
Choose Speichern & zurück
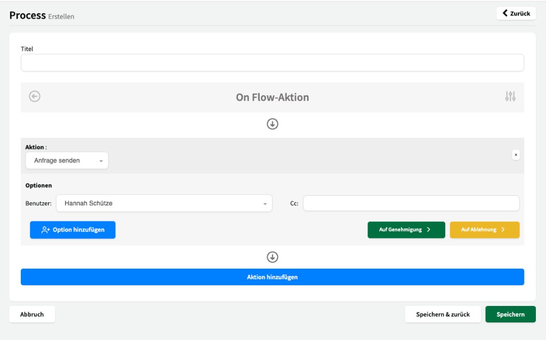443,314
